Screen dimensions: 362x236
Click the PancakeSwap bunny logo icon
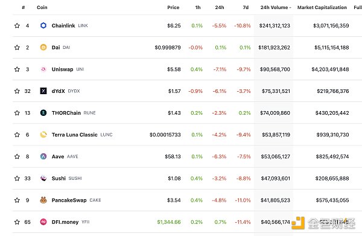43,200
